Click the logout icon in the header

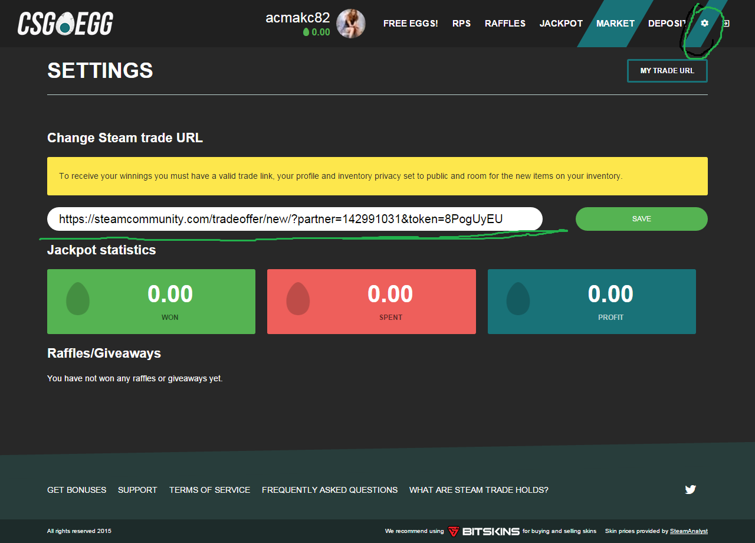tap(726, 23)
